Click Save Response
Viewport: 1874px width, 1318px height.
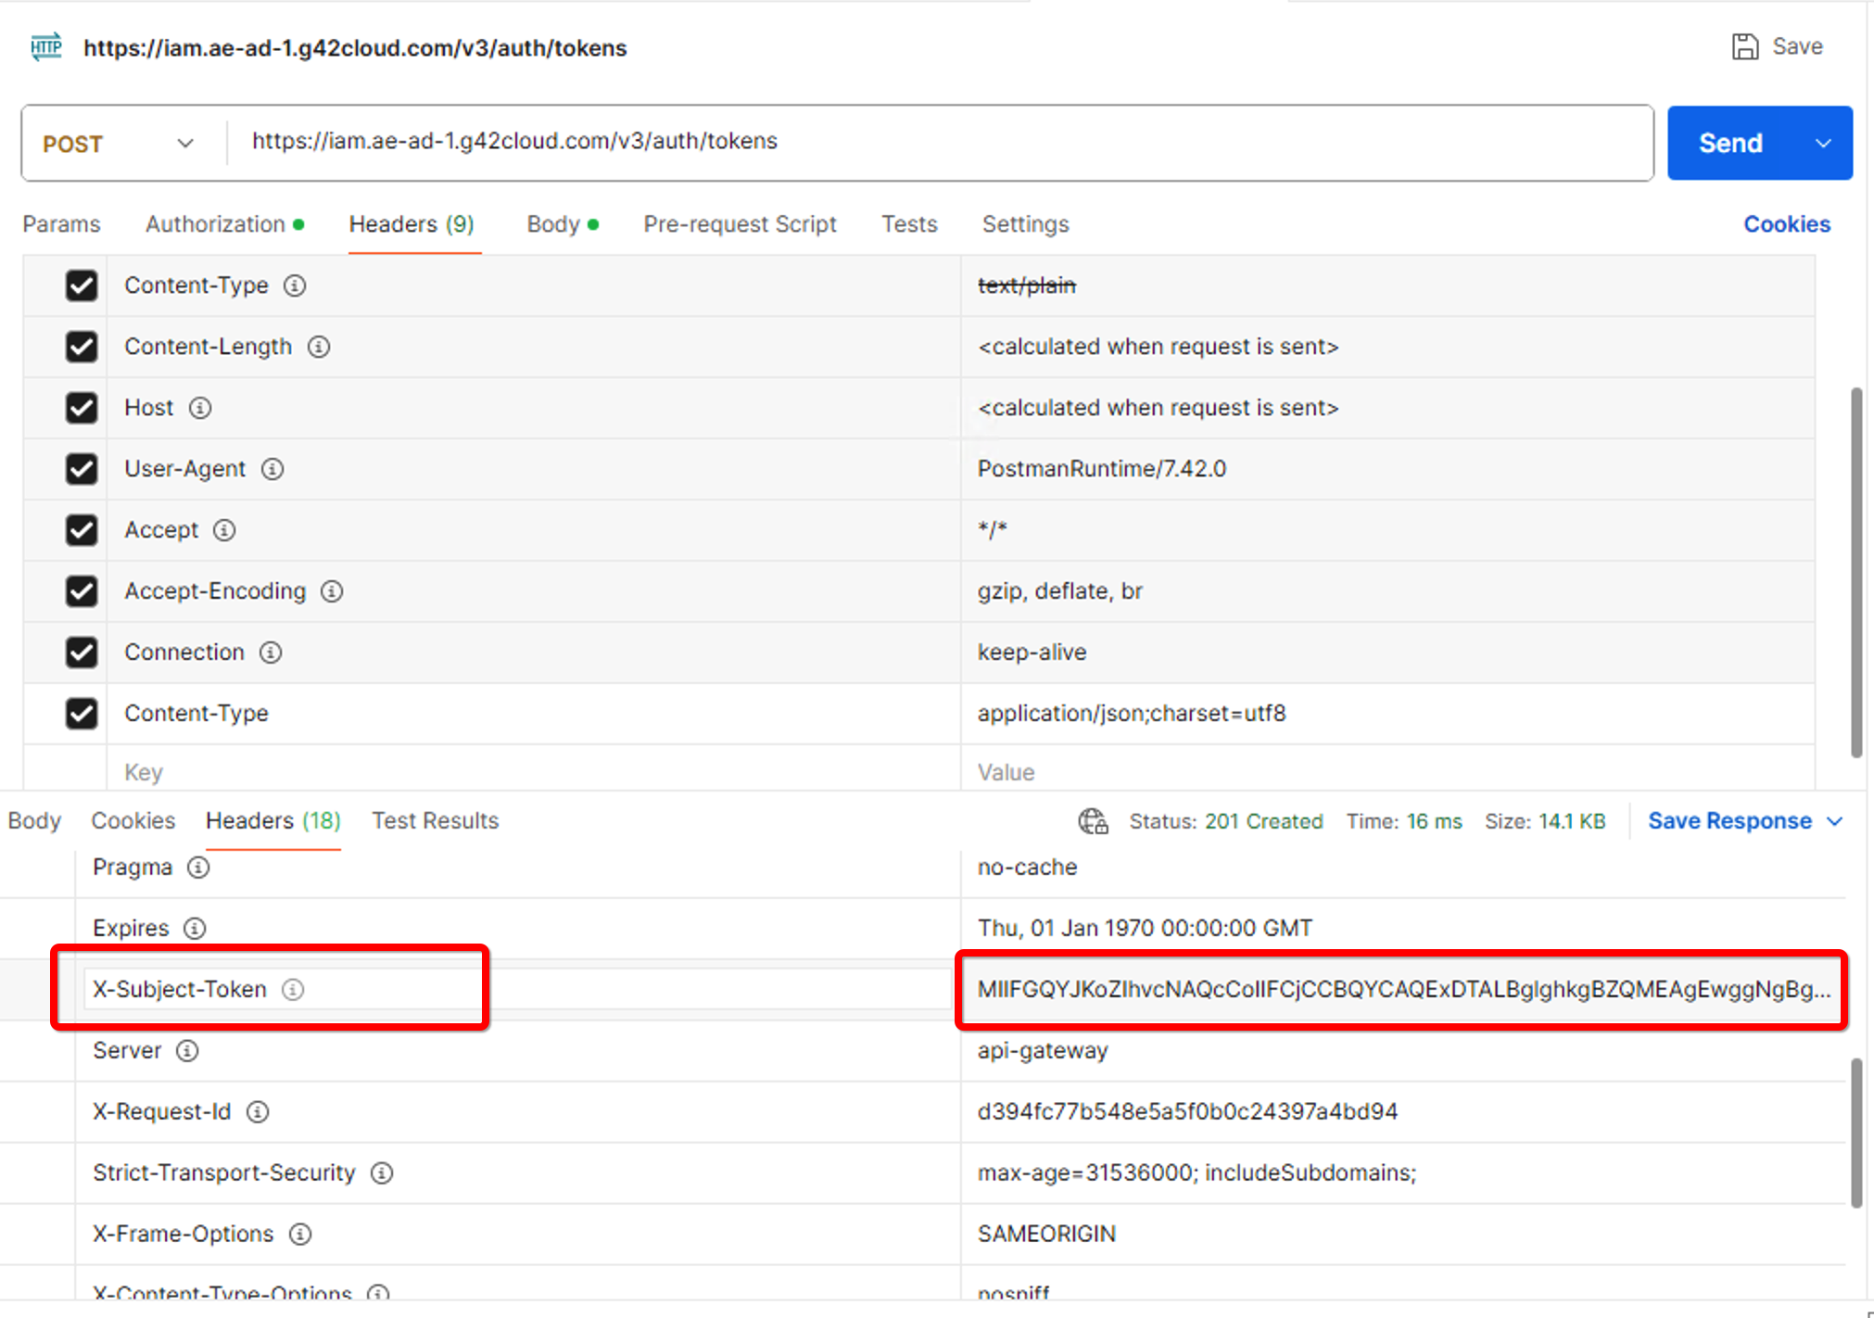pos(1729,821)
